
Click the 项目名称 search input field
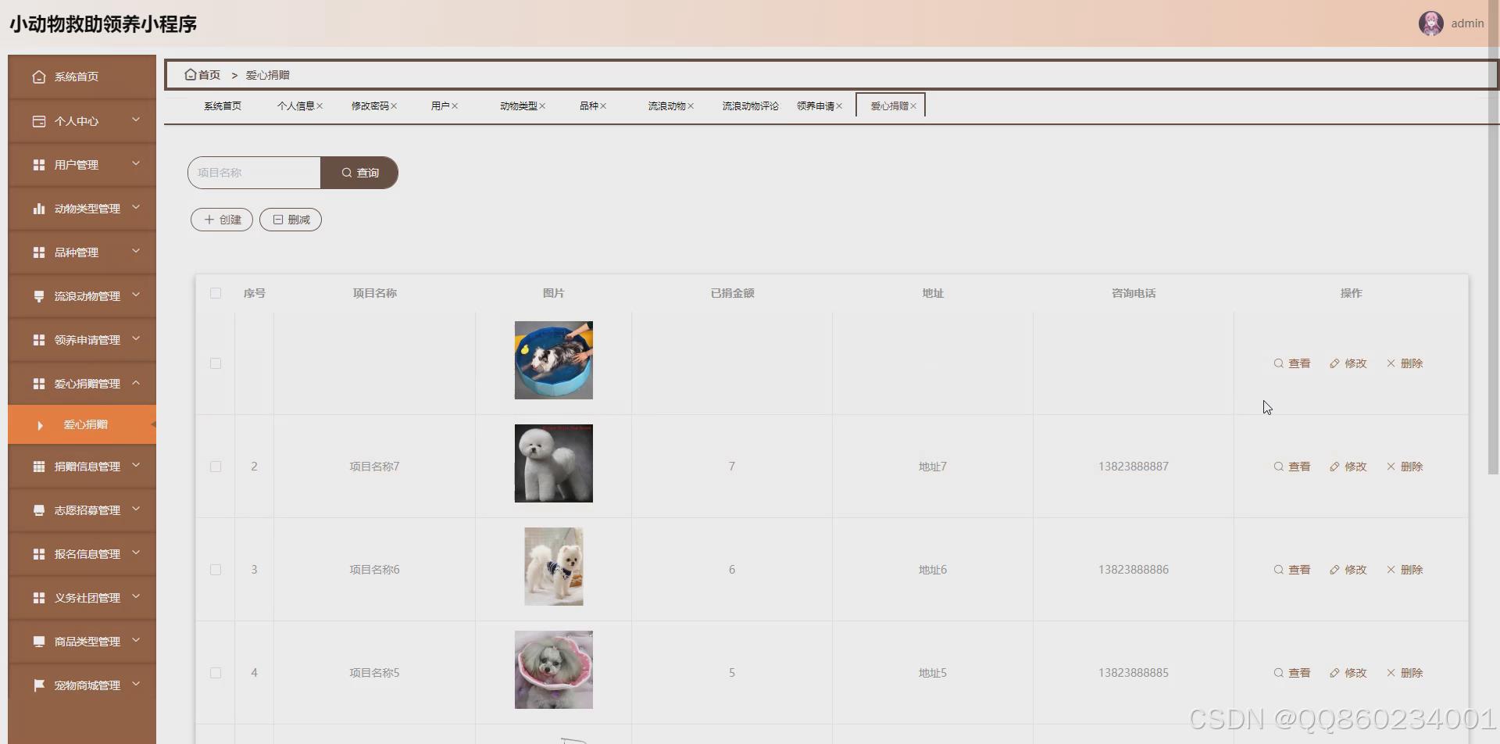[254, 173]
